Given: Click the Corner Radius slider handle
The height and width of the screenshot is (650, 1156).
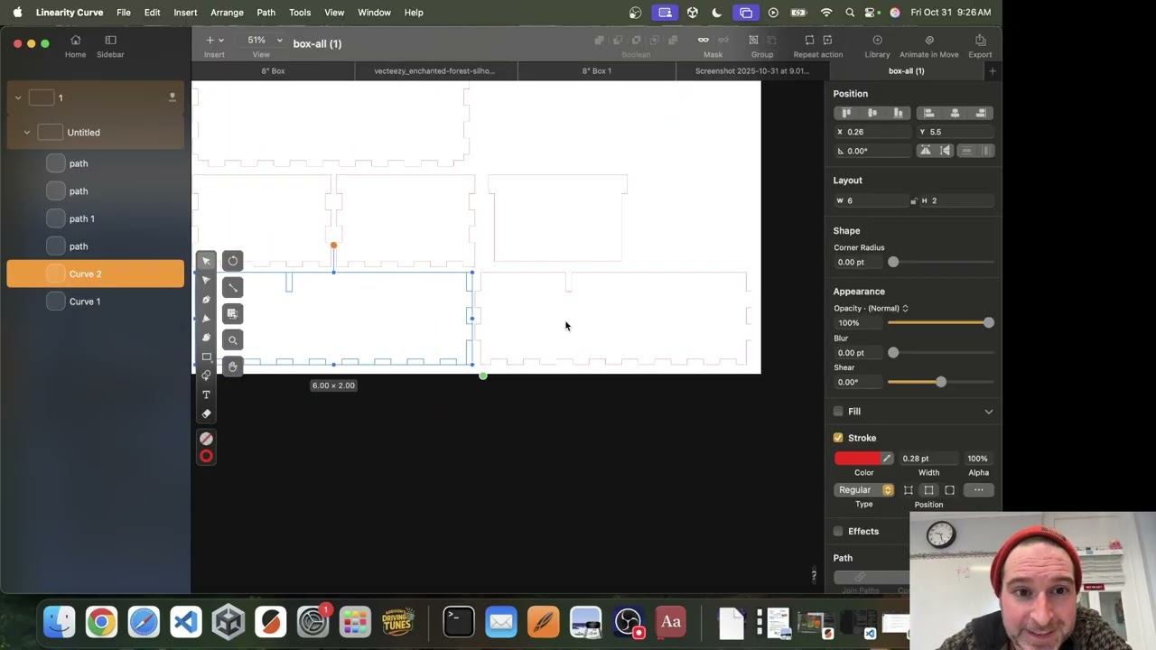Looking at the screenshot, I should click(x=893, y=262).
